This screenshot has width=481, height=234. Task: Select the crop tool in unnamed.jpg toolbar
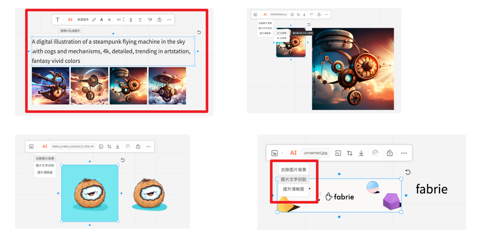pos(350,153)
